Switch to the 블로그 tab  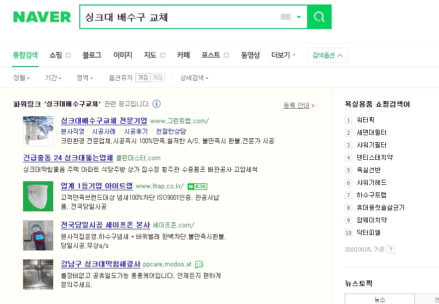coord(92,55)
